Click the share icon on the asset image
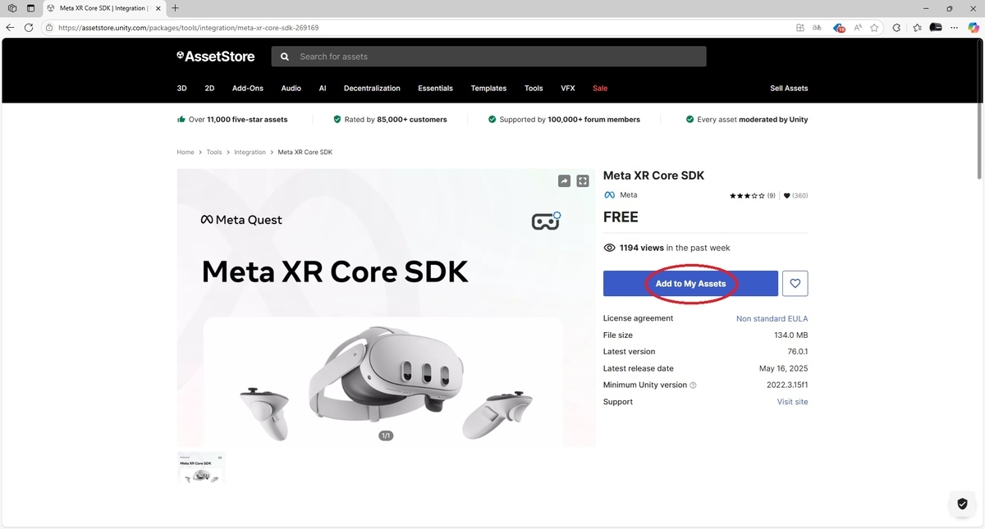This screenshot has width=985, height=529. tap(564, 180)
